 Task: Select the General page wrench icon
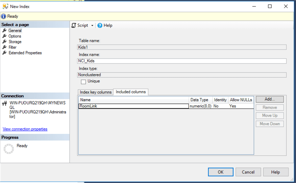pyautogui.click(x=5, y=30)
